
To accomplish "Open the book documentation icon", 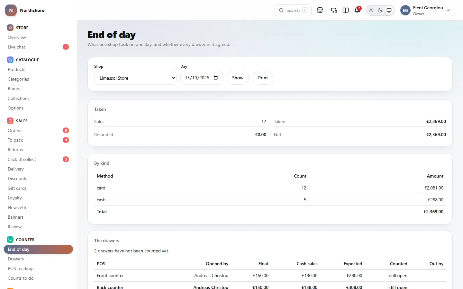I will click(x=346, y=10).
